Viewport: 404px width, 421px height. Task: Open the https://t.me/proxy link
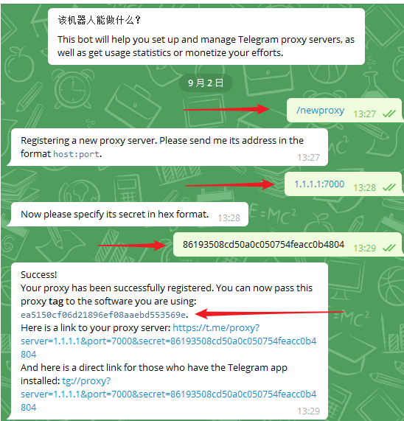tap(169, 341)
